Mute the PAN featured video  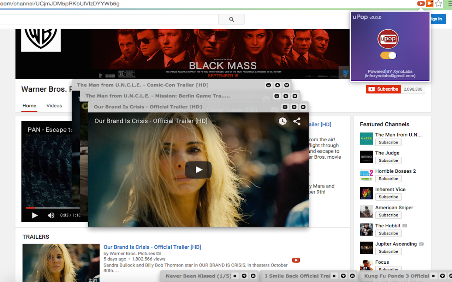tap(51, 215)
